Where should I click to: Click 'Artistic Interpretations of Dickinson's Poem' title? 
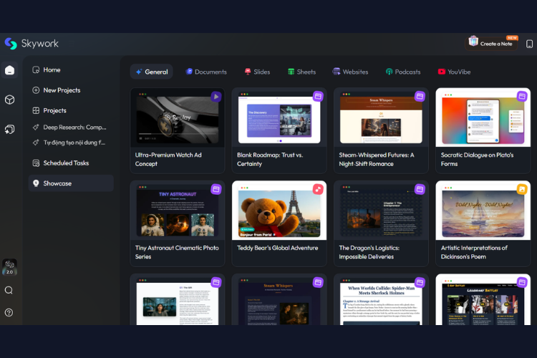click(x=474, y=252)
